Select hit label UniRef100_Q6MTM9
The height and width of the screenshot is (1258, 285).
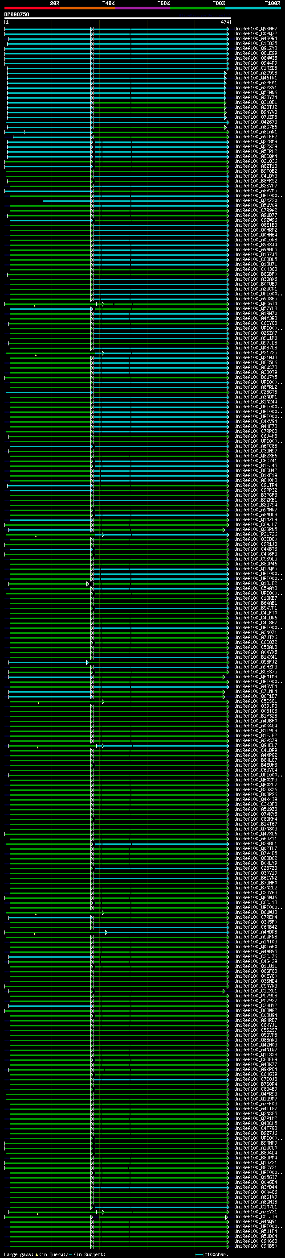click(x=256, y=677)
